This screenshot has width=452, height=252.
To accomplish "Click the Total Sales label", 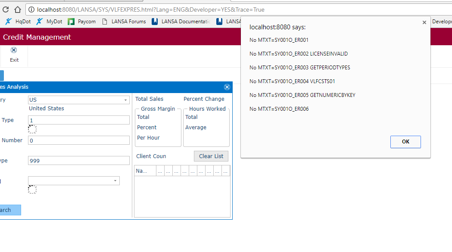I will click(150, 99).
